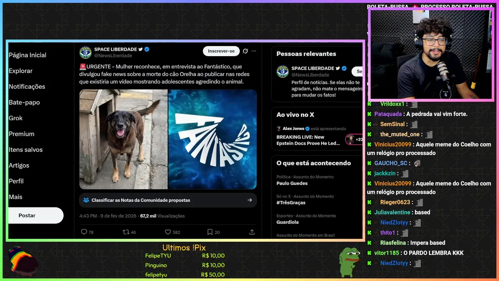Click the FelipeTYU R$ 10,00 Pix entry
Screen dimensions: 499x281
(x=185, y=256)
